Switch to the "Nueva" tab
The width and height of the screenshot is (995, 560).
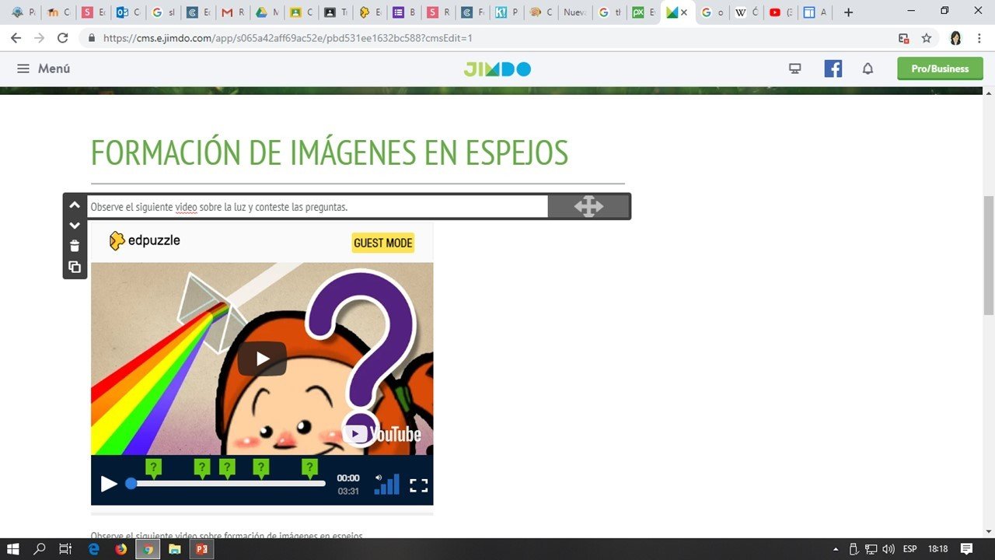574,12
